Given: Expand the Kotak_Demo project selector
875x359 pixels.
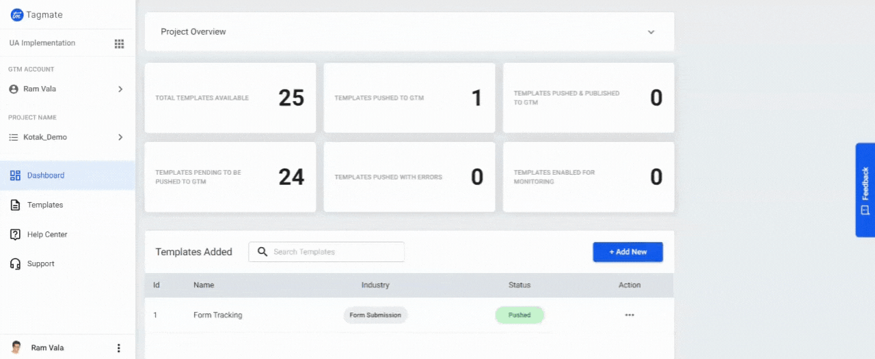Looking at the screenshot, I should point(120,137).
